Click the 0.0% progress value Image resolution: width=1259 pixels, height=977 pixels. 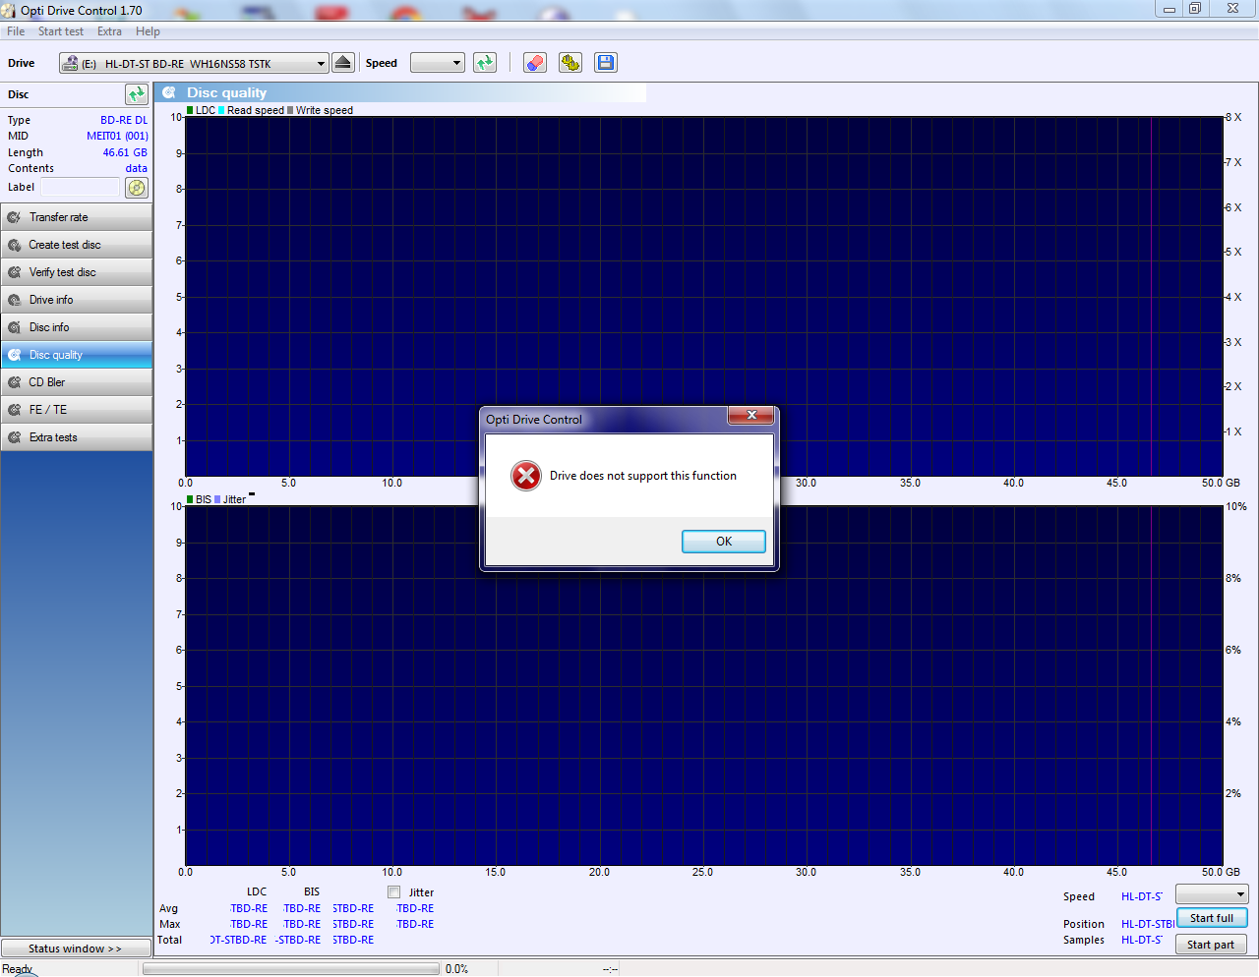point(456,969)
